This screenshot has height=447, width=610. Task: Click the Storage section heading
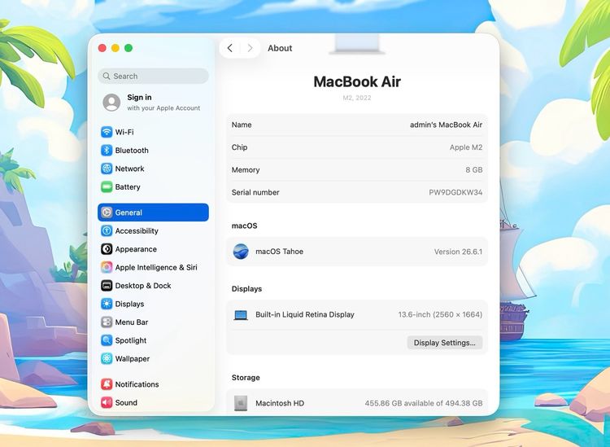click(x=246, y=378)
